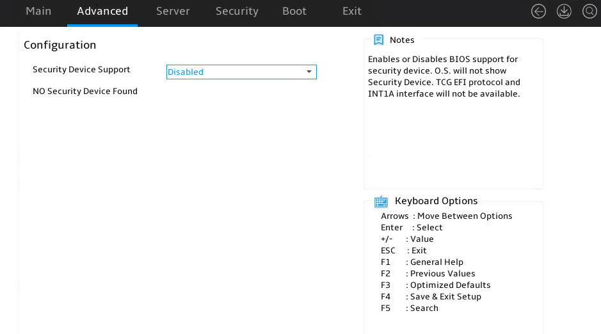Go to the Security tab
The height and width of the screenshot is (334, 601).
point(237,11)
